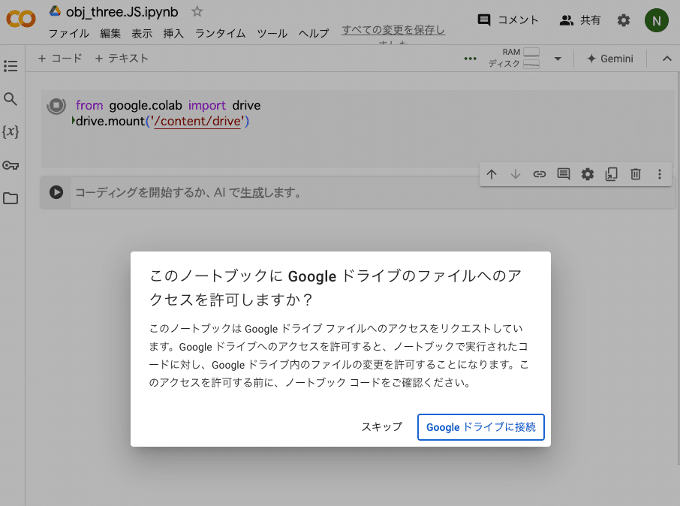
Task: Open the ヘルプ menu
Action: (x=314, y=34)
